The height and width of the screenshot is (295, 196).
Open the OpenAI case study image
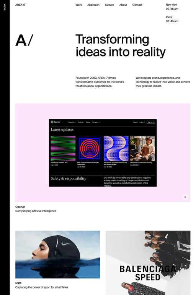pos(103,152)
